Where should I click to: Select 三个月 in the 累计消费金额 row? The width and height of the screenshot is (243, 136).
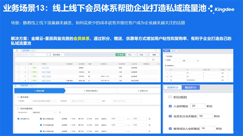tap(89, 119)
